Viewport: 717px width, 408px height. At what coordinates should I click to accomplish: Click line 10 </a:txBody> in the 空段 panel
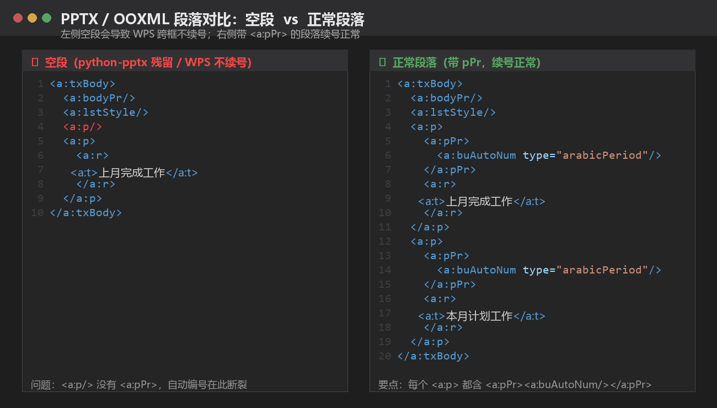pyautogui.click(x=86, y=213)
